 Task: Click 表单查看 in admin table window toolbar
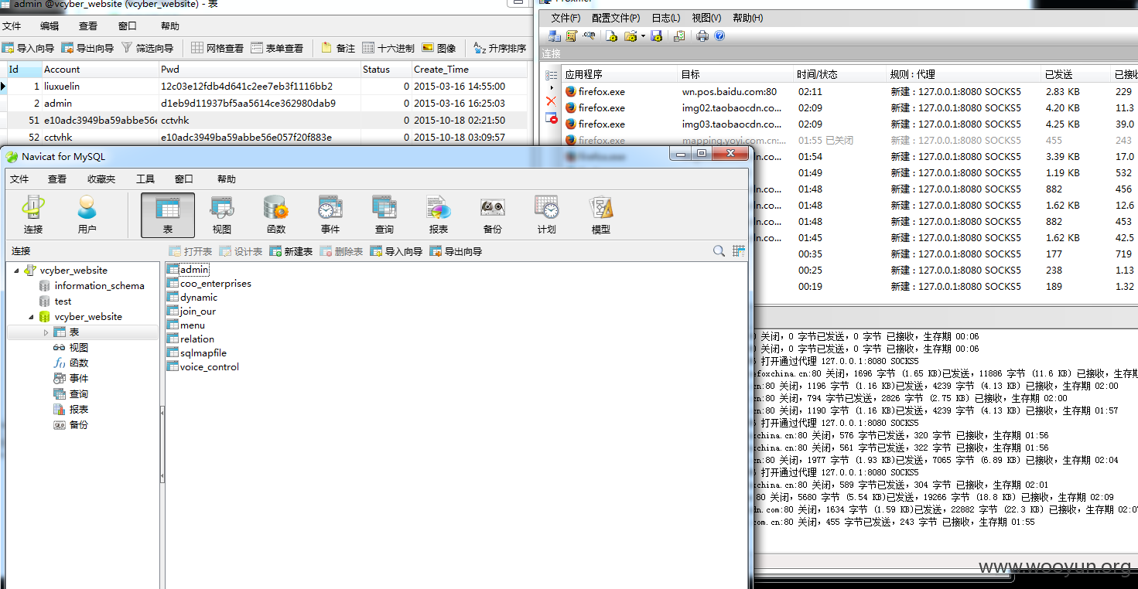tap(277, 48)
